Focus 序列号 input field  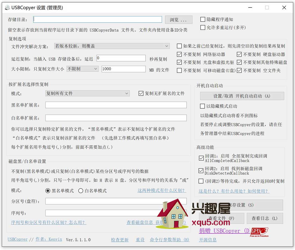116,213
